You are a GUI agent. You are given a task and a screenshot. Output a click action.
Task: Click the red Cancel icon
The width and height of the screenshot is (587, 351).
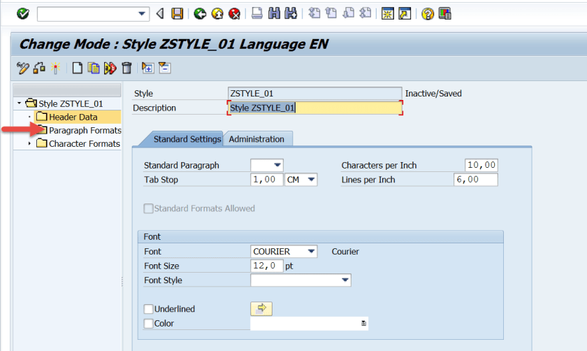[234, 13]
